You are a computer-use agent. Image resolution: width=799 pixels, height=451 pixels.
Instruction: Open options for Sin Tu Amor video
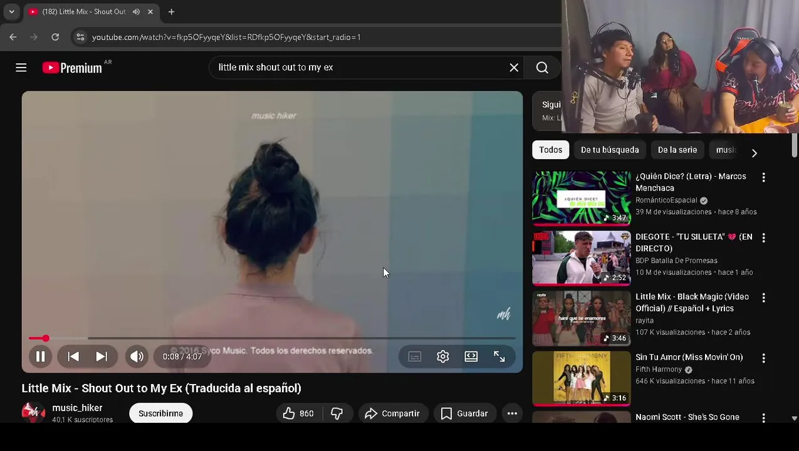(x=763, y=358)
